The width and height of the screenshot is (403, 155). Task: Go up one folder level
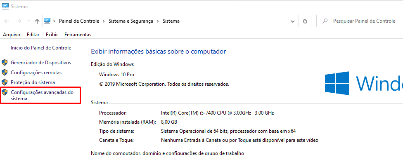37,21
